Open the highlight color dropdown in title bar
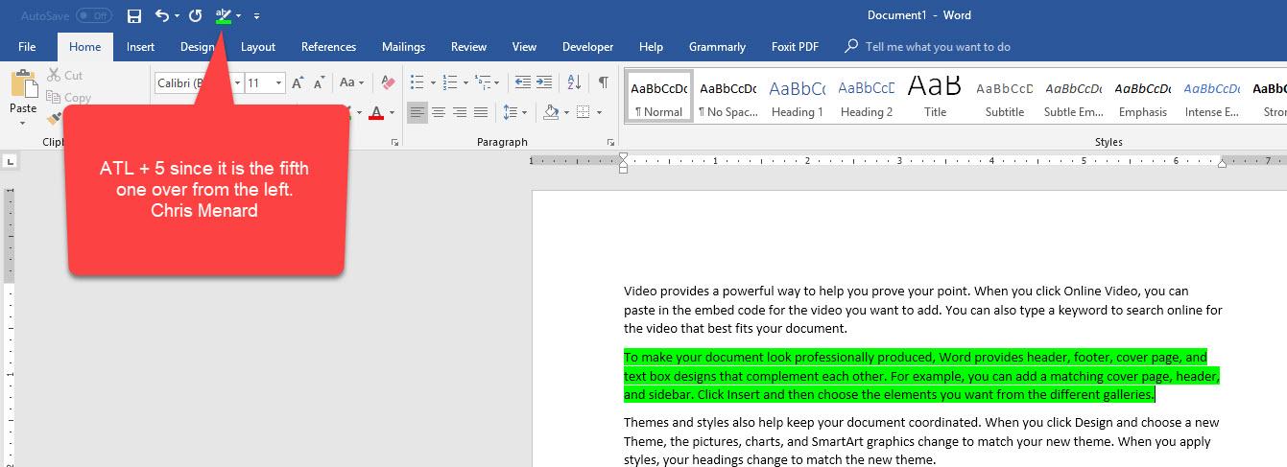Viewport: 1287px width, 467px height. click(238, 16)
